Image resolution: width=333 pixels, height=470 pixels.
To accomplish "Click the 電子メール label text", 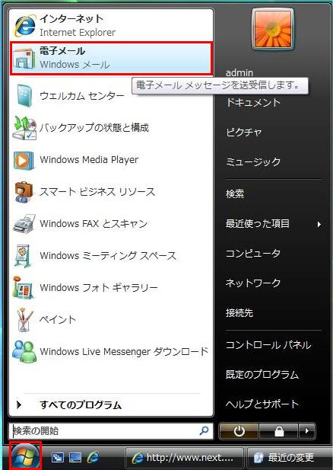I will coord(62,51).
